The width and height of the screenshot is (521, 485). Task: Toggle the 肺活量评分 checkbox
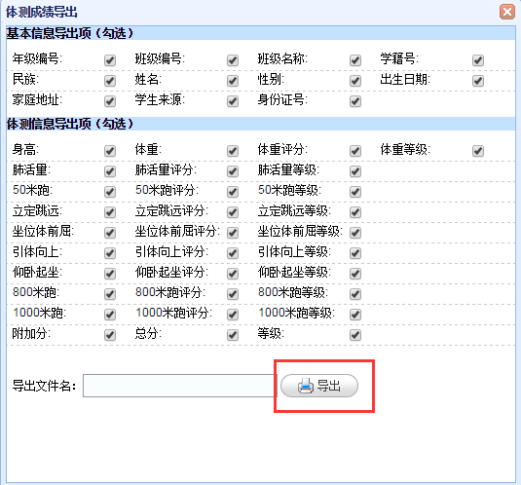(x=233, y=171)
